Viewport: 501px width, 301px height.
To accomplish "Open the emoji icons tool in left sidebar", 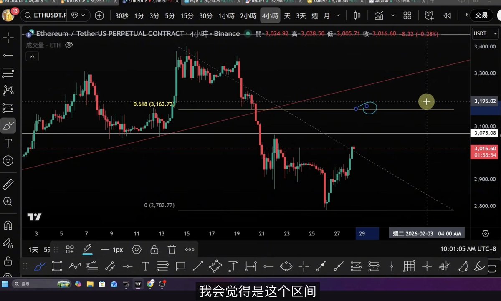I will pyautogui.click(x=8, y=160).
